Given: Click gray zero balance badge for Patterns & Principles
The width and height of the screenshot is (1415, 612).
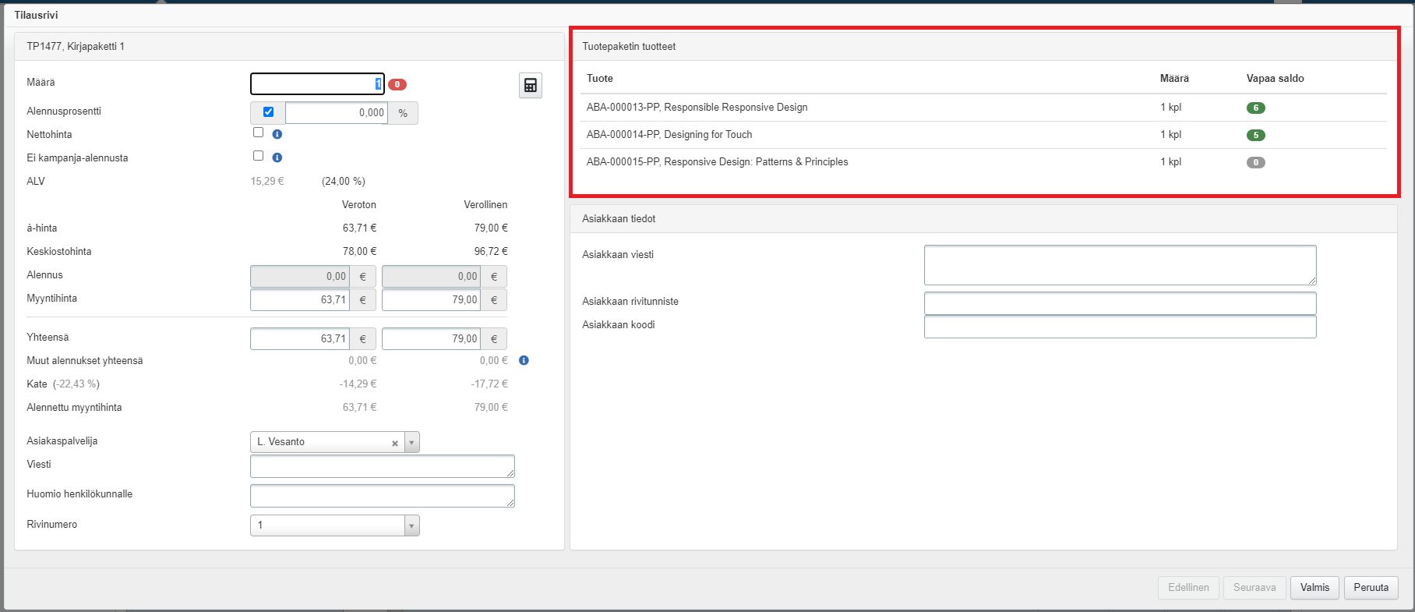Looking at the screenshot, I should [x=1255, y=162].
